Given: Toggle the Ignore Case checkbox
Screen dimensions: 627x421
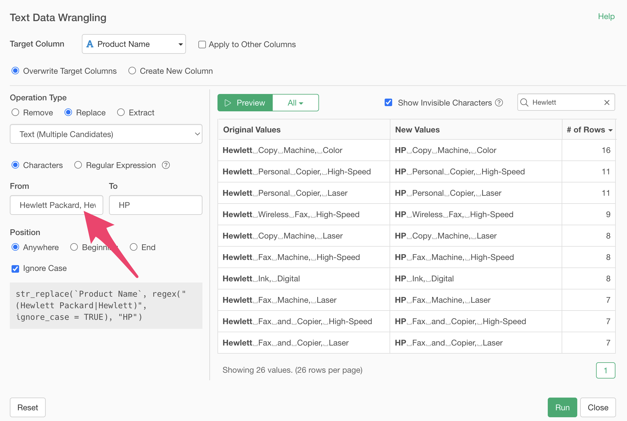Looking at the screenshot, I should [15, 269].
